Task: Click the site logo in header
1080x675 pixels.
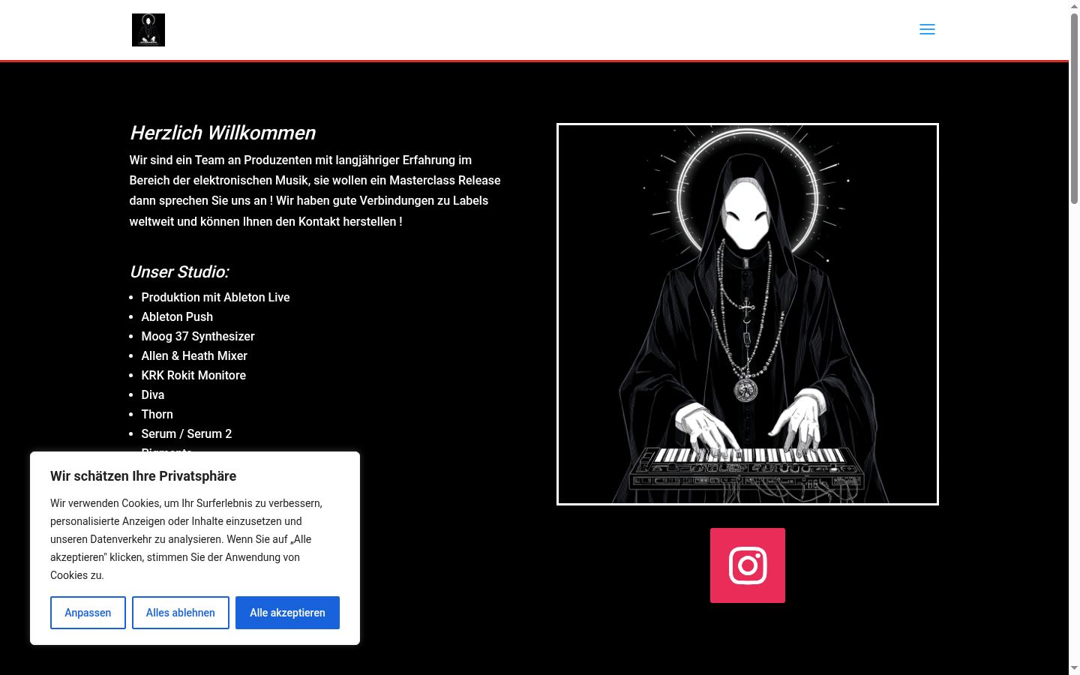Action: (x=148, y=30)
